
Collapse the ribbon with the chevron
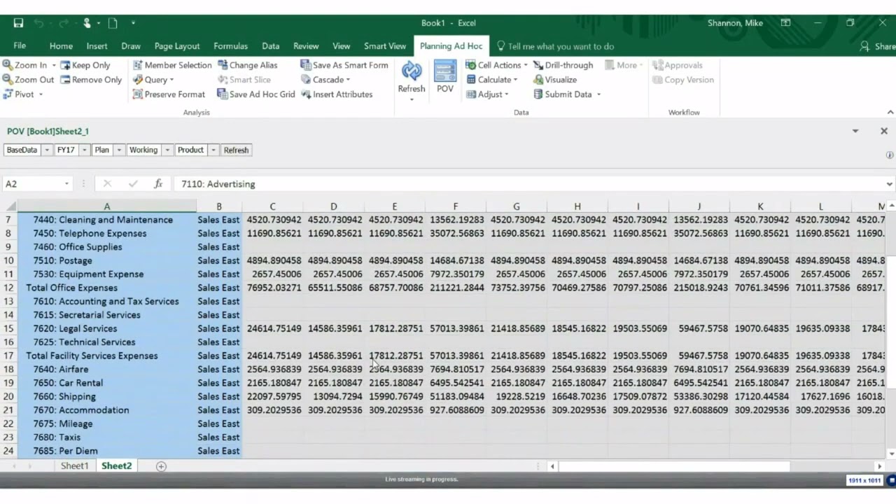pyautogui.click(x=890, y=112)
